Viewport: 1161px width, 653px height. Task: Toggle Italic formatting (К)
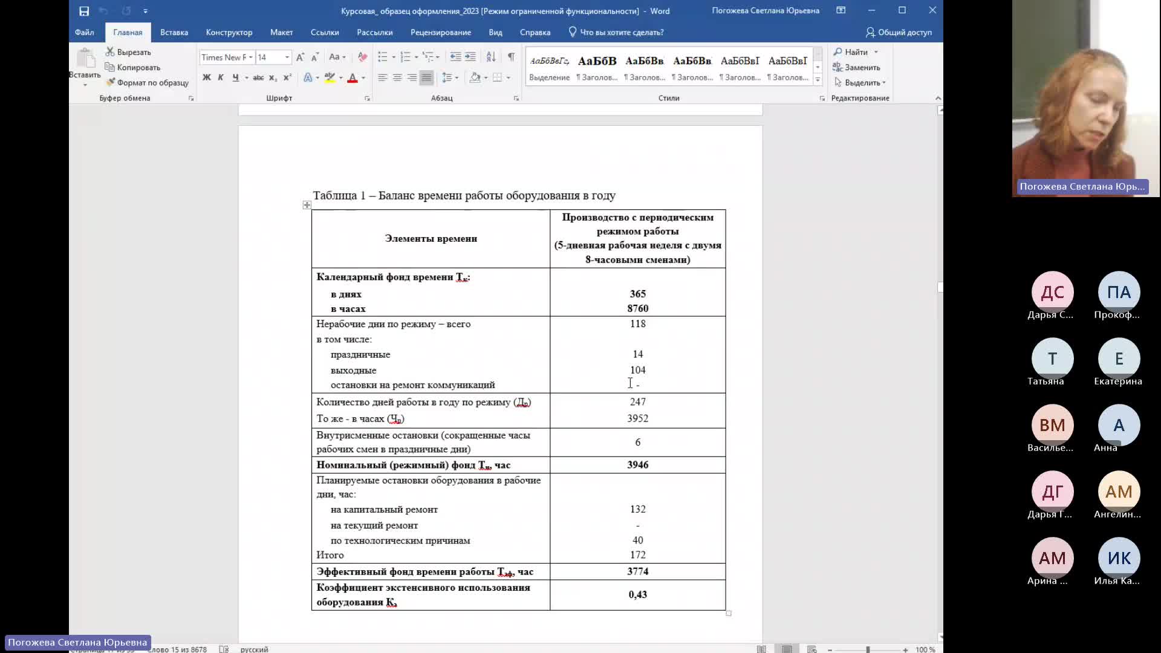tap(221, 77)
